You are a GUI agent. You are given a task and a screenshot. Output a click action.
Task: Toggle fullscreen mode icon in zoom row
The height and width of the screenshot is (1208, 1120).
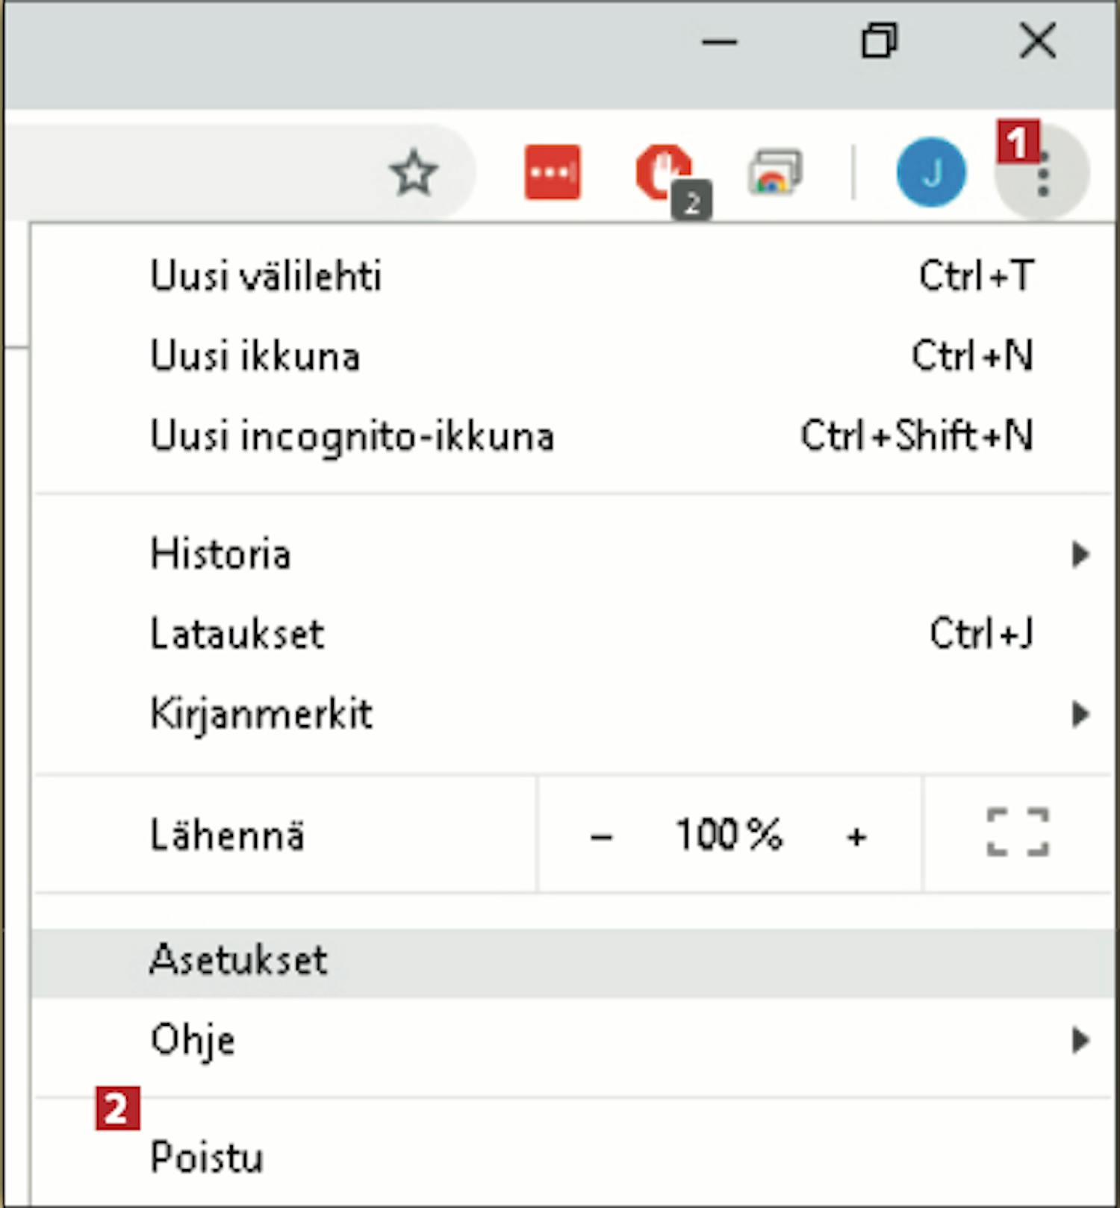tap(1018, 832)
